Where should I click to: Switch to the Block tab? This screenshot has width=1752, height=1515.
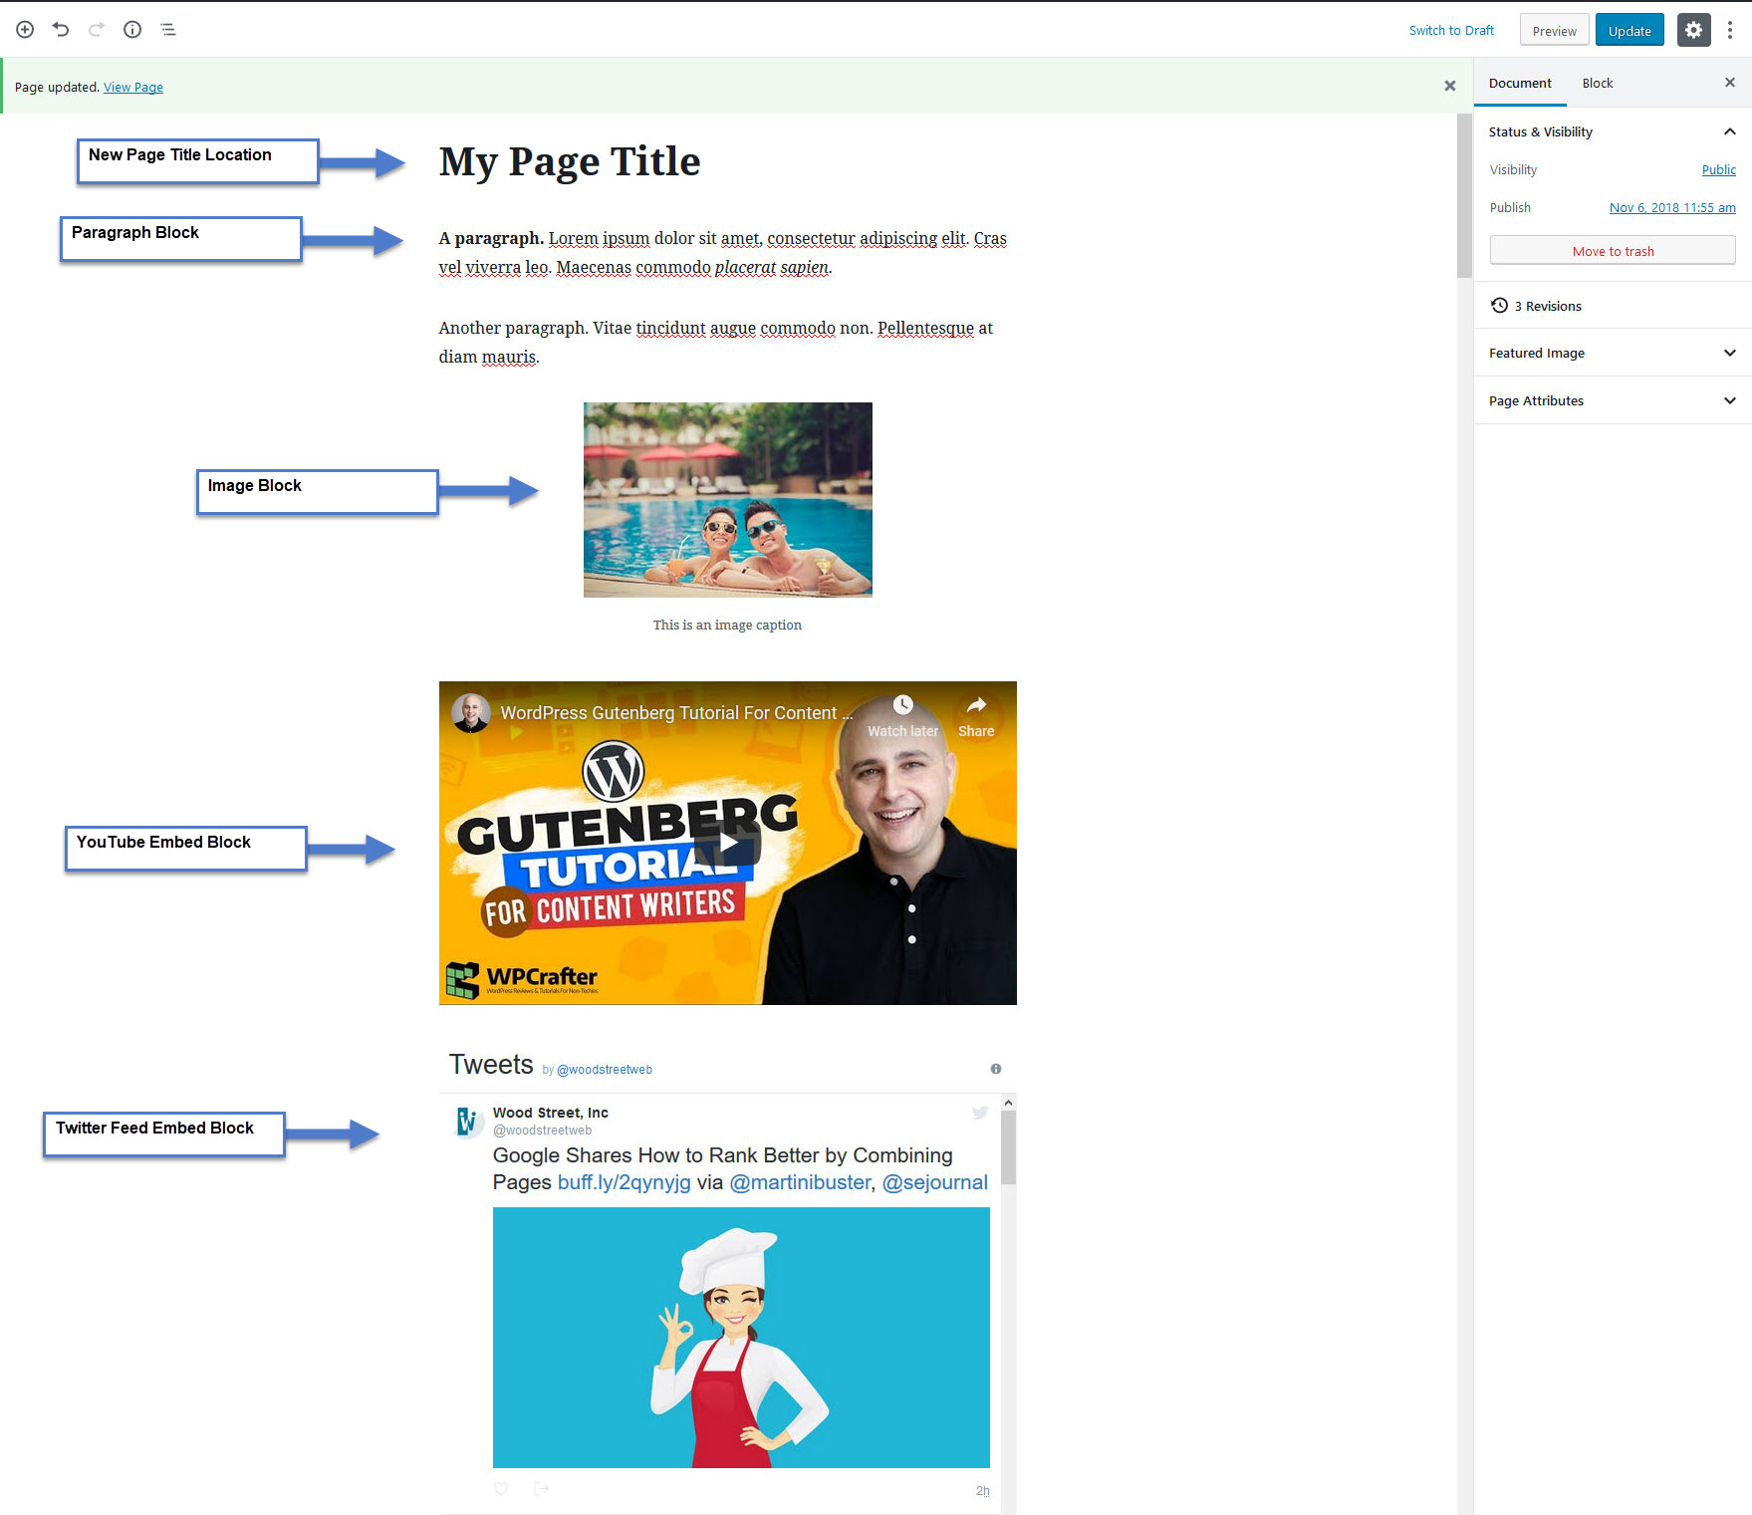coord(1598,84)
